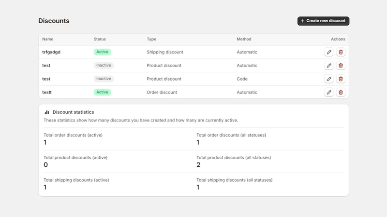Image resolution: width=387 pixels, height=217 pixels.
Task: Click the Automatic method in testt row
Action: coord(247,92)
